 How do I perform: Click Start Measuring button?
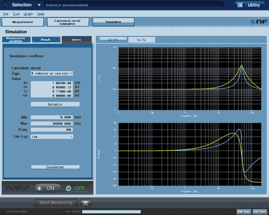(x=56, y=203)
